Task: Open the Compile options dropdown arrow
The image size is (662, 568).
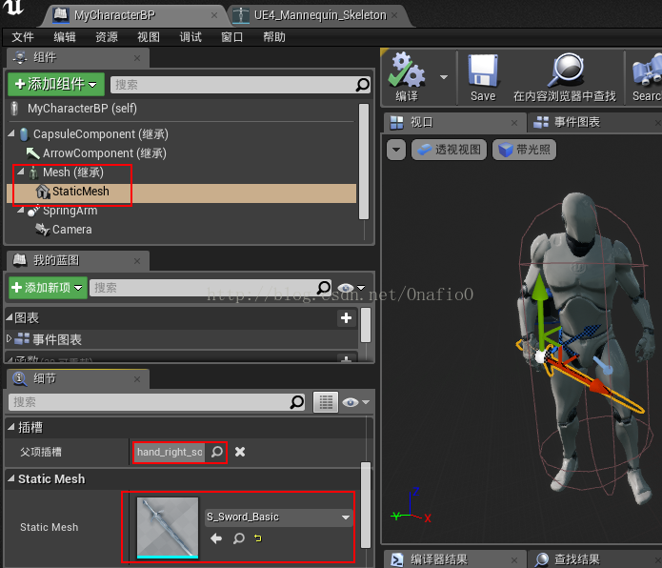Action: (x=443, y=77)
